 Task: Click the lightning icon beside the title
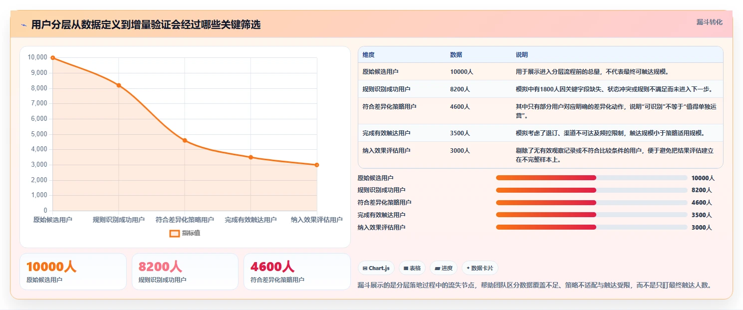pyautogui.click(x=23, y=25)
